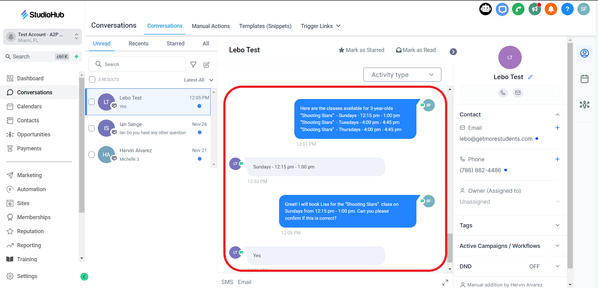598x288 pixels.
Task: Open the Hervin Alvarez conversation
Action: pos(148,155)
